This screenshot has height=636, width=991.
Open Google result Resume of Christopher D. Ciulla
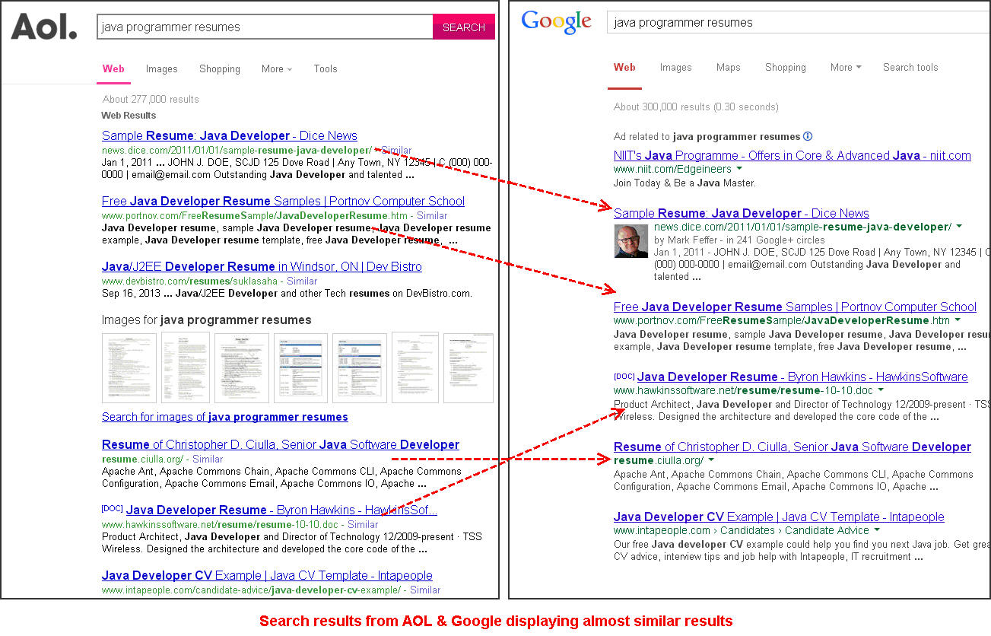pyautogui.click(x=792, y=447)
